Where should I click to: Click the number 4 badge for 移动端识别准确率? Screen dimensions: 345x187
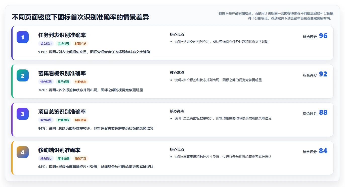click(23, 152)
